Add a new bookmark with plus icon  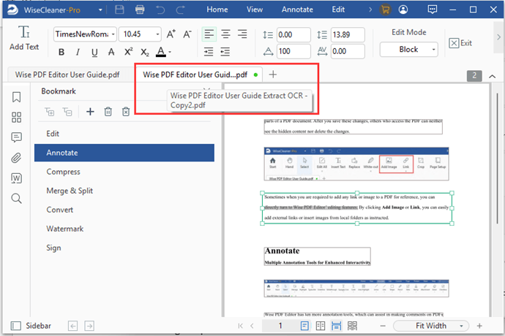[x=90, y=112]
